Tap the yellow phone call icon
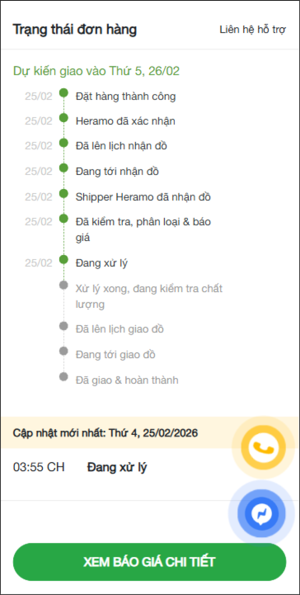 point(263,447)
